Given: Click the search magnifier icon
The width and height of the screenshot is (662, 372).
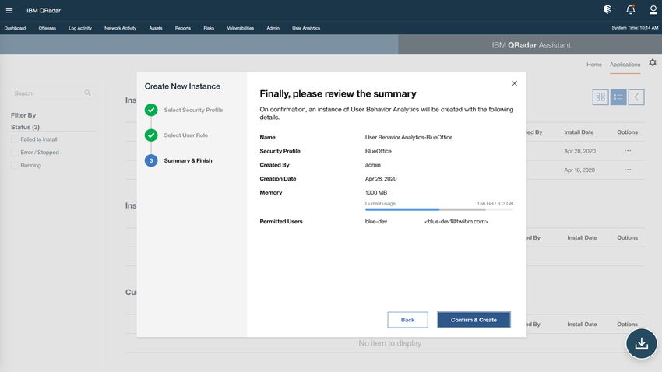Looking at the screenshot, I should coord(87,93).
